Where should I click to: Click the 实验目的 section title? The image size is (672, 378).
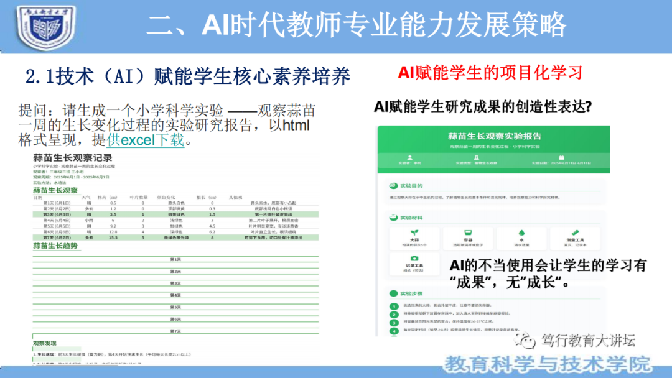coord(411,186)
